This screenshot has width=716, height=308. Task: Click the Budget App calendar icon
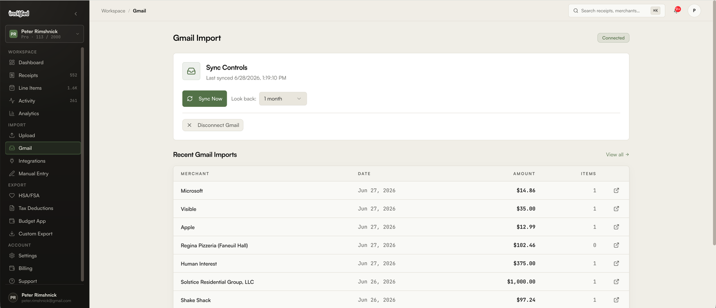pos(12,221)
